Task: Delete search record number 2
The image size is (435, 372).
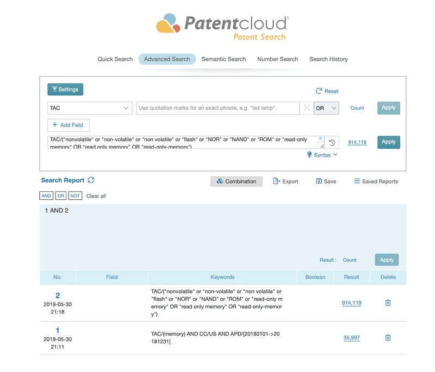Action: click(x=388, y=302)
